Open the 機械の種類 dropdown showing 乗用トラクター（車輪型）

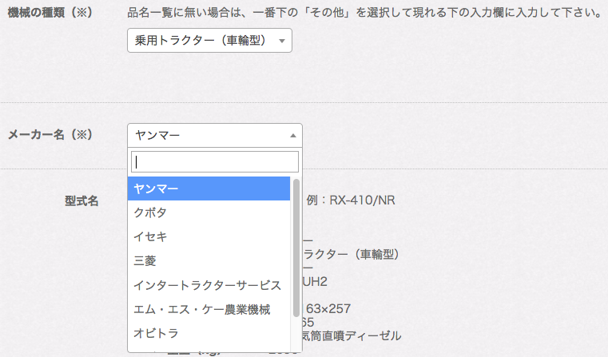point(209,40)
